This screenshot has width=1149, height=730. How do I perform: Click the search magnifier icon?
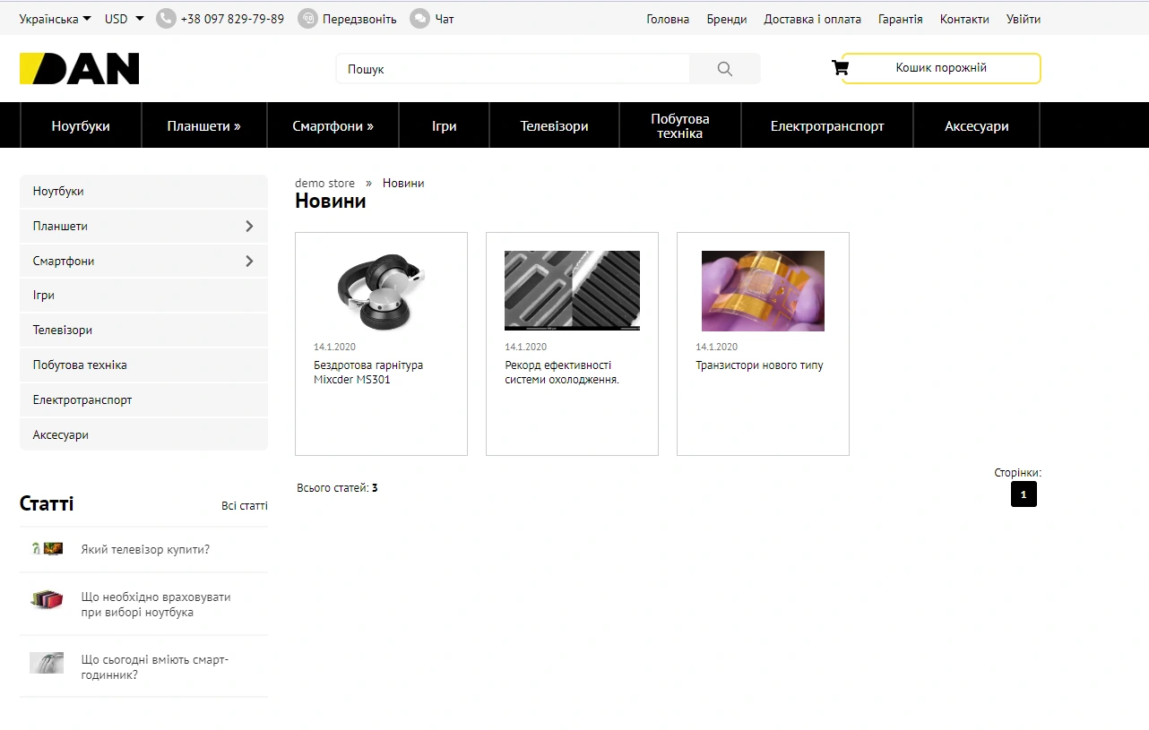click(725, 69)
